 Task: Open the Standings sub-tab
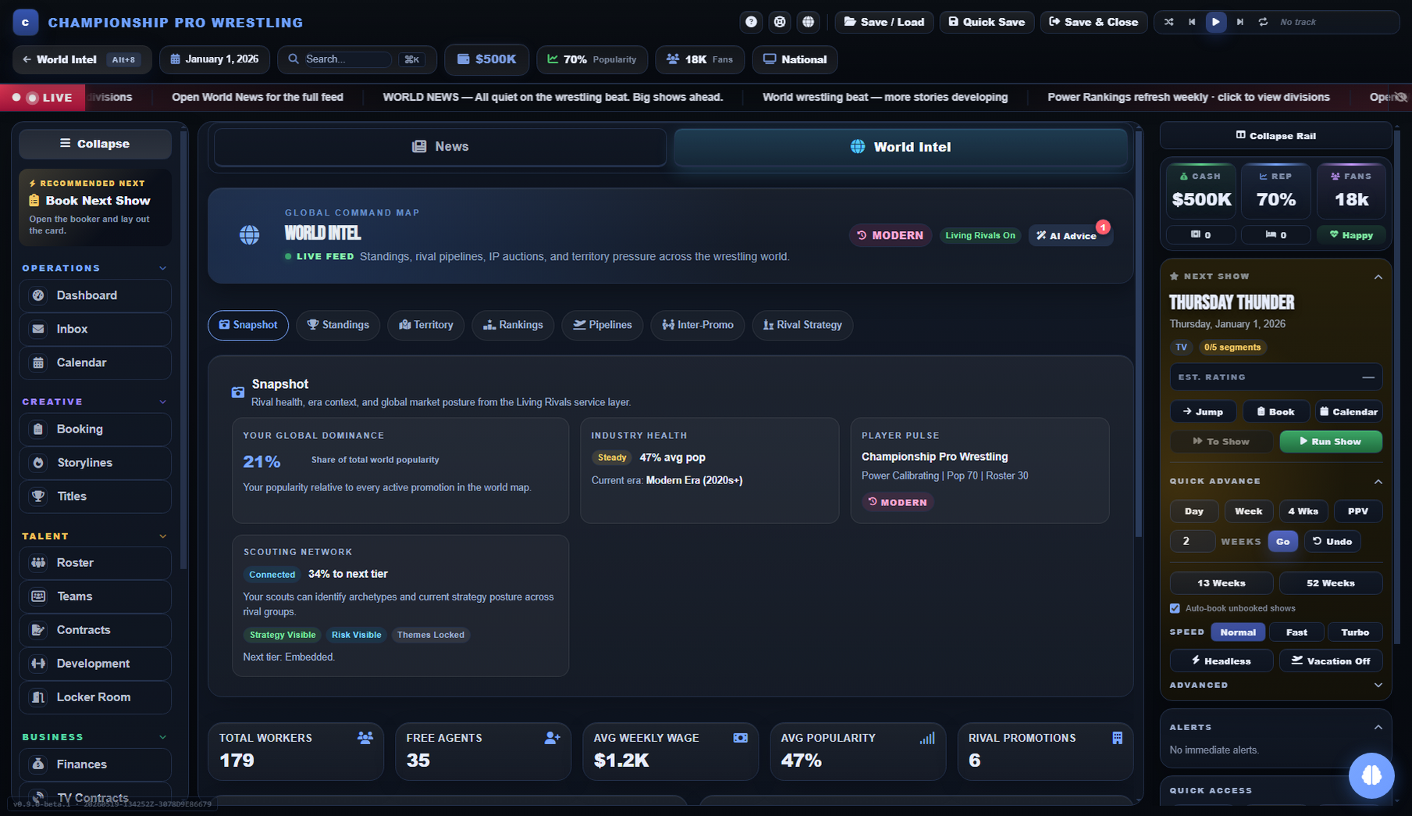338,325
